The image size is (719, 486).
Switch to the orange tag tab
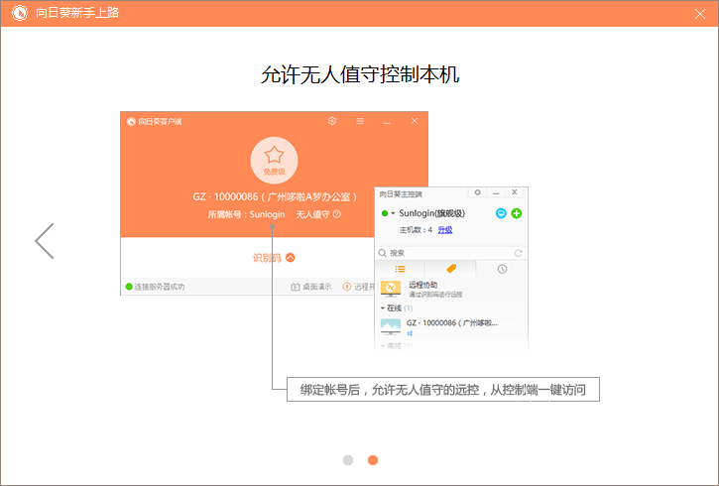coord(450,269)
